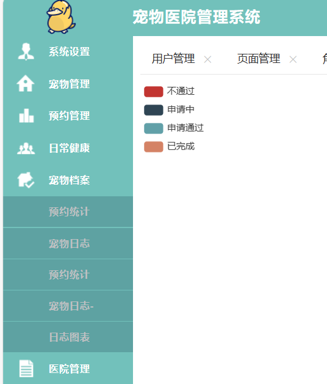The width and height of the screenshot is (327, 384).
Task: Open the 宠物日志- submenu item
Action: coord(68,306)
